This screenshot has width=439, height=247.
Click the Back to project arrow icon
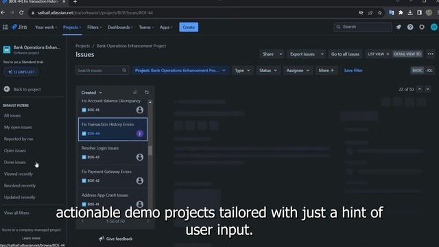(7, 89)
